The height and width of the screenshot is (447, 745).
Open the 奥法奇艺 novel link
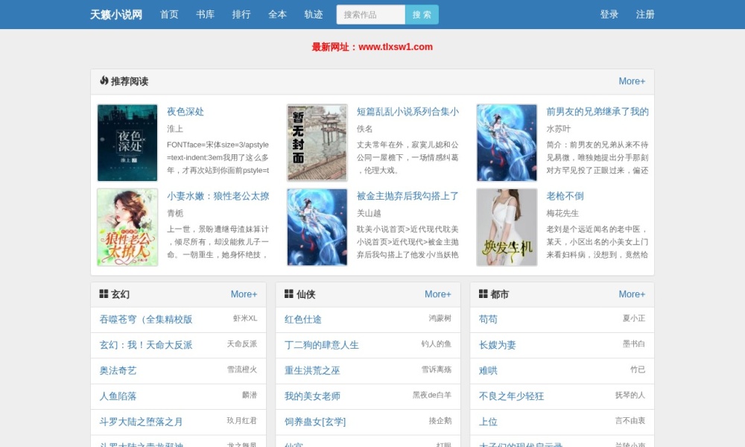click(x=118, y=370)
